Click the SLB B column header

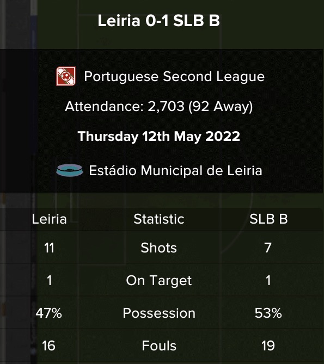click(x=268, y=219)
